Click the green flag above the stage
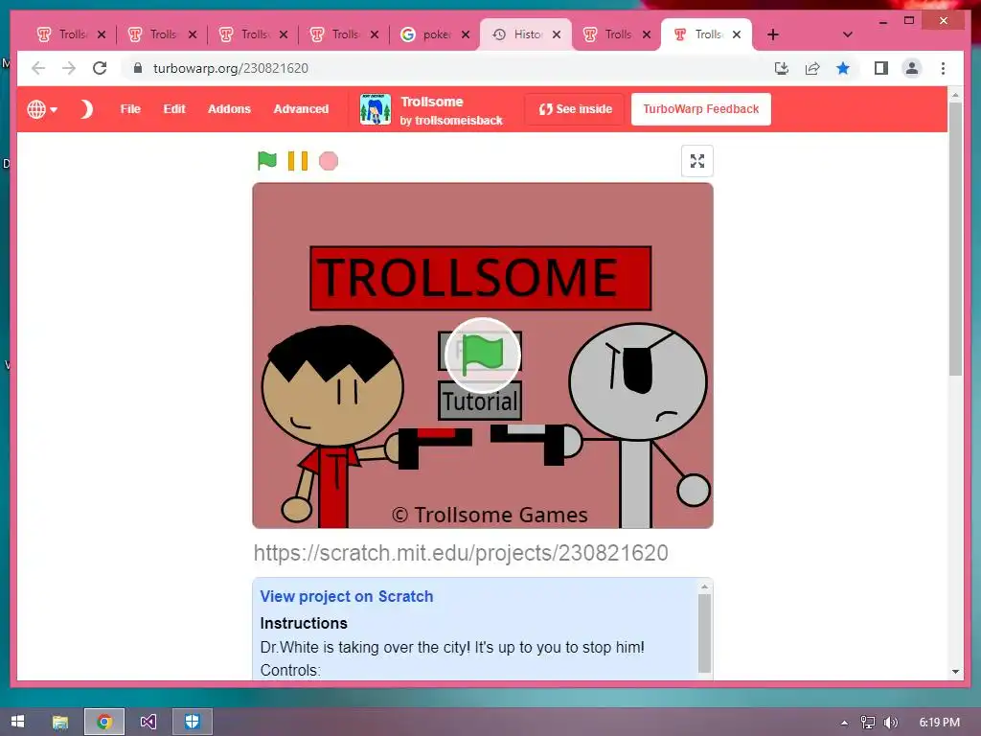 tap(266, 161)
